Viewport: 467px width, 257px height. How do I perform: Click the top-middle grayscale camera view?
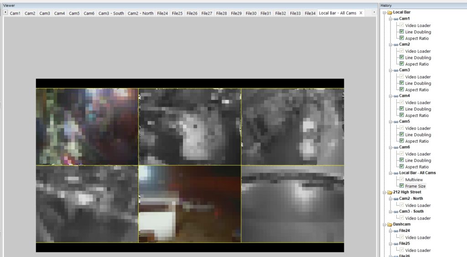(190, 127)
